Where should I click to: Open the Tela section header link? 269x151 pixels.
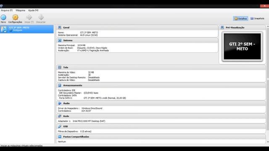click(x=66, y=68)
